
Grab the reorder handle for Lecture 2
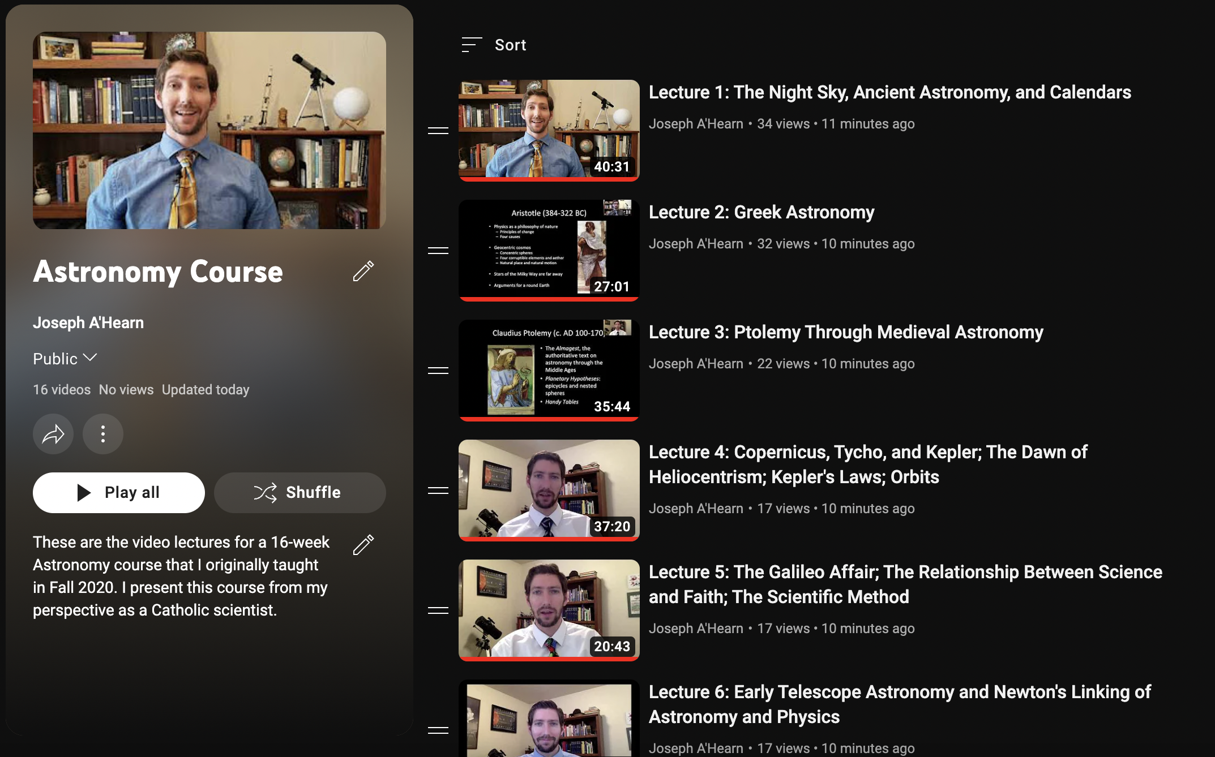point(438,251)
